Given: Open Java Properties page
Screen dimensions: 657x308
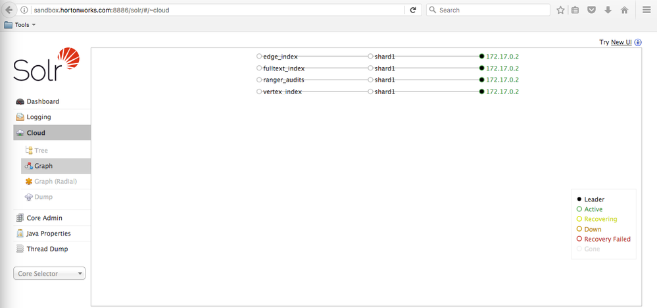Looking at the screenshot, I should point(52,234).
